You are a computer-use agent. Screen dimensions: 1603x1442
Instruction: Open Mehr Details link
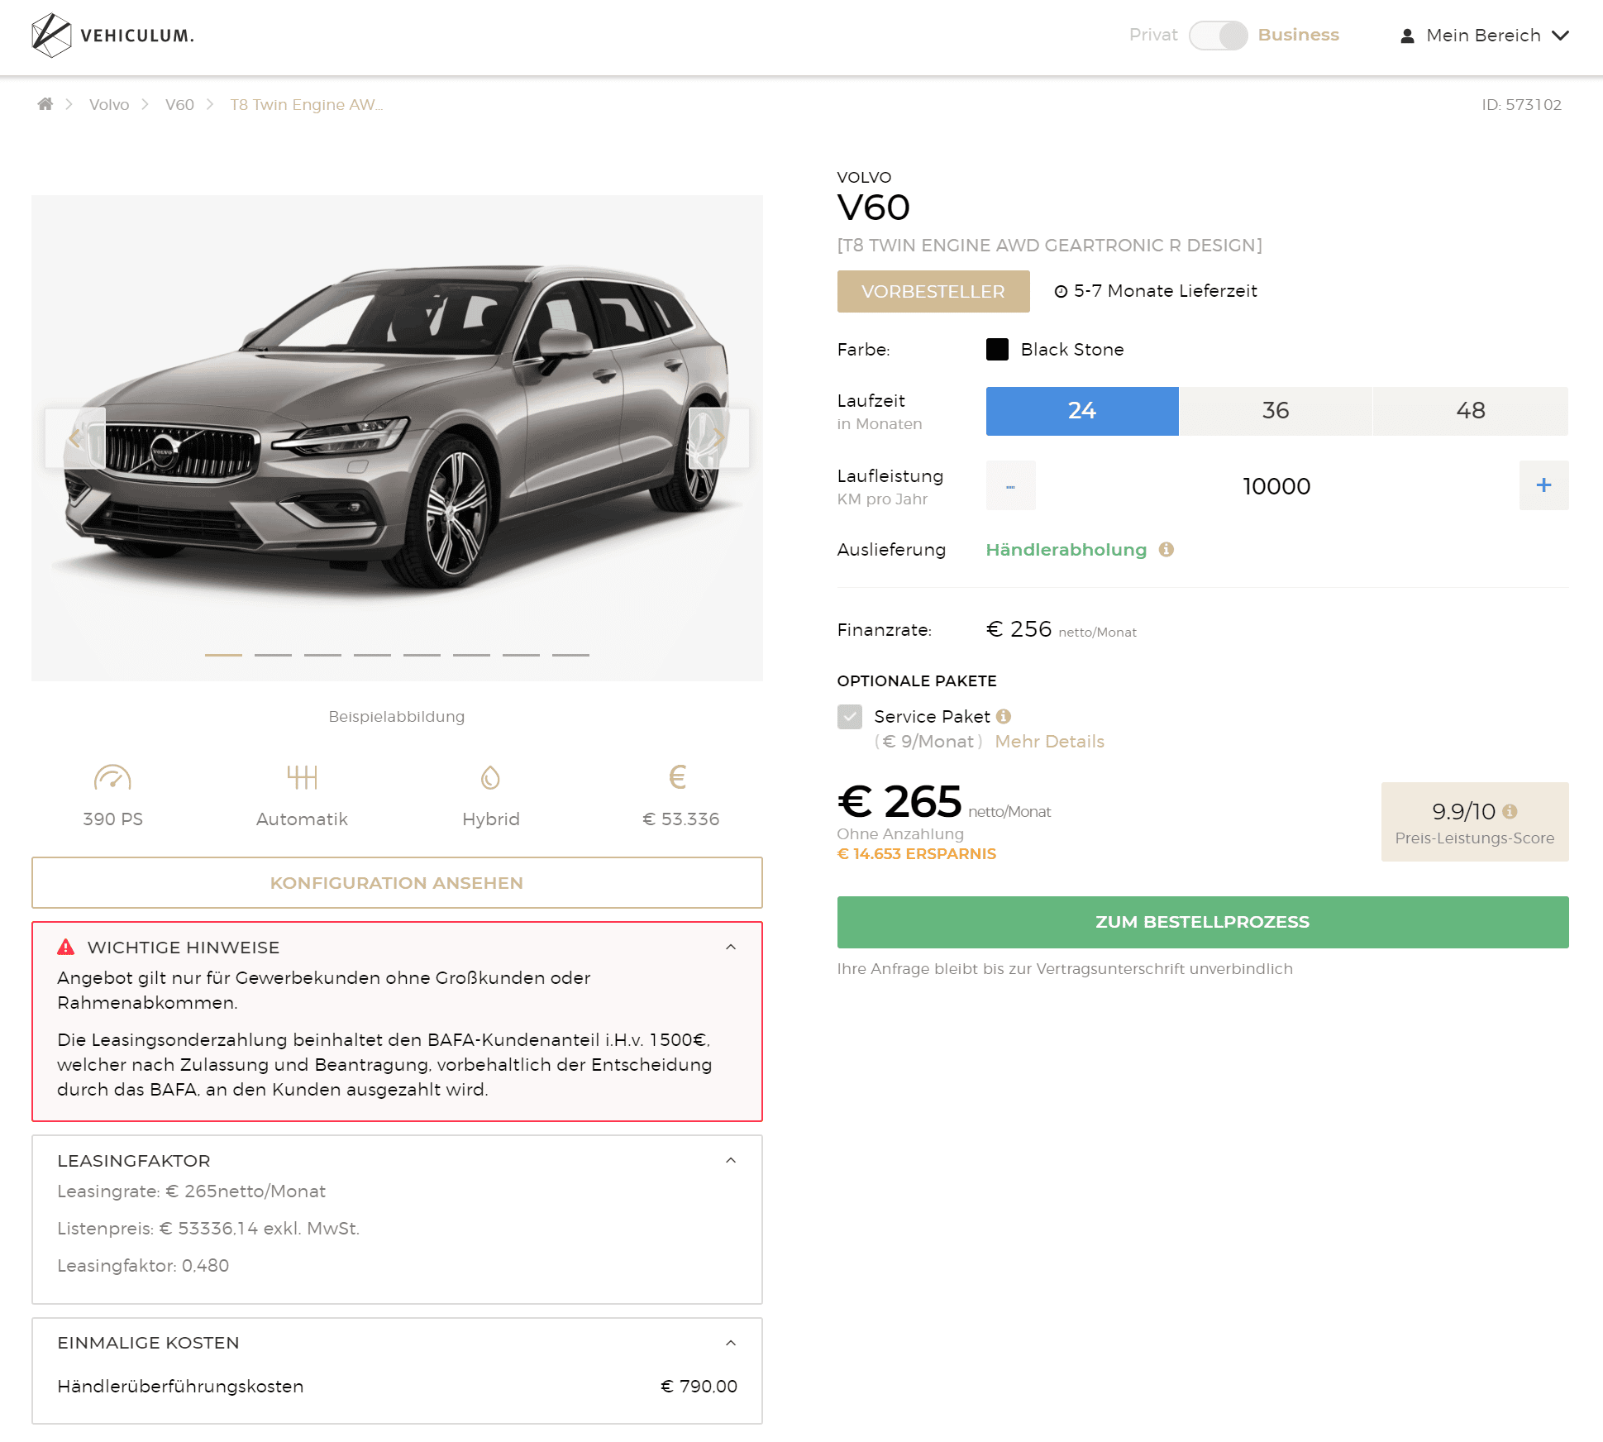[1049, 741]
